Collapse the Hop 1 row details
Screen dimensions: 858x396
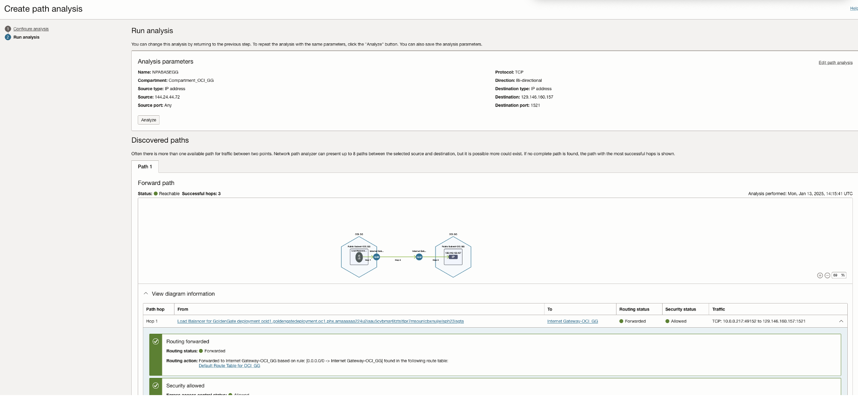click(x=841, y=321)
